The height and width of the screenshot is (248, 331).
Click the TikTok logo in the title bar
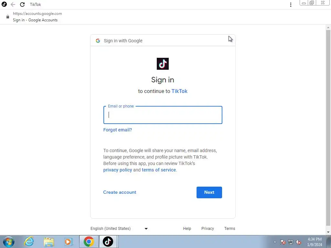4,4
